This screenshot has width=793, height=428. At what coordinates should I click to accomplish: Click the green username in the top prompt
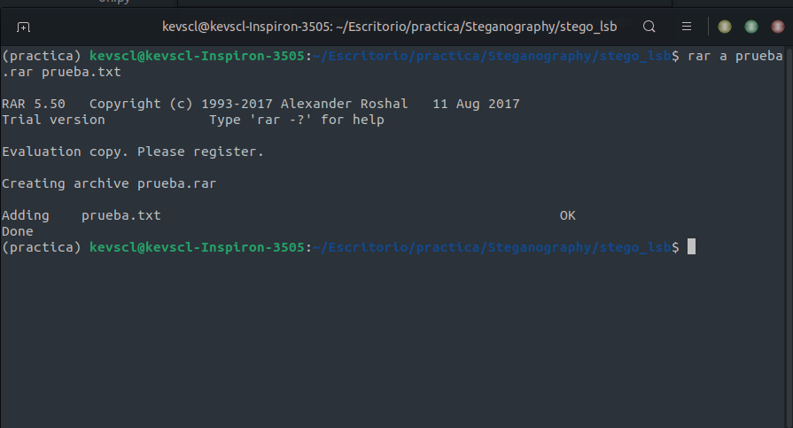coord(198,56)
